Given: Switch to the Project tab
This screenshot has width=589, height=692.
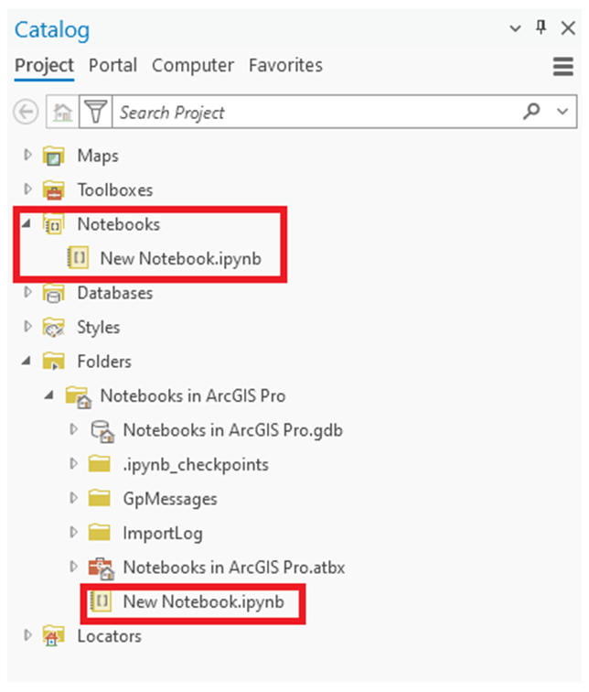Looking at the screenshot, I should (x=44, y=65).
